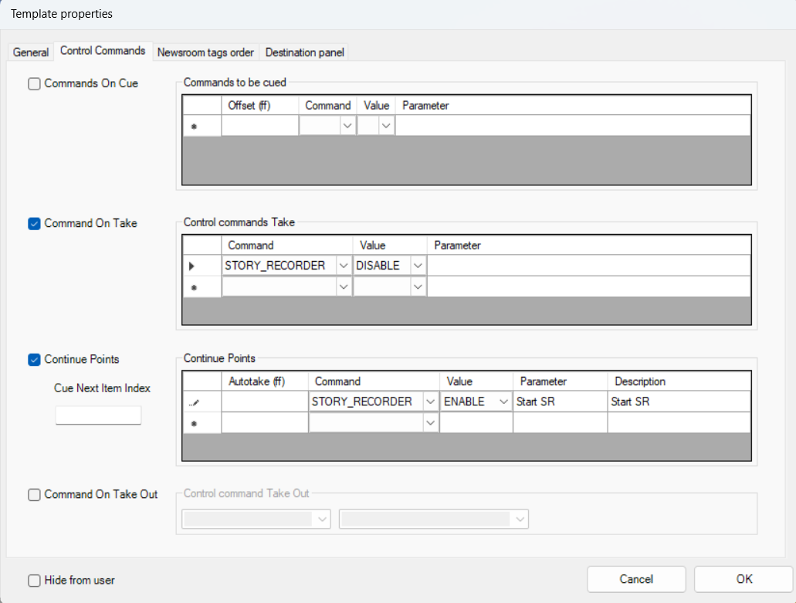This screenshot has height=603, width=796.
Task: Expand Command dropdown in Commands to be cued
Action: (347, 126)
